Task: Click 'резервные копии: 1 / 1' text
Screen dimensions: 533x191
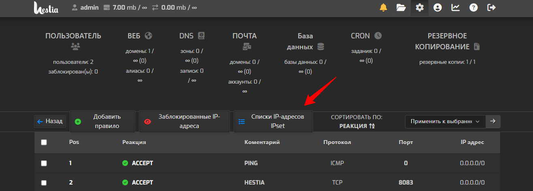Action: [448, 62]
